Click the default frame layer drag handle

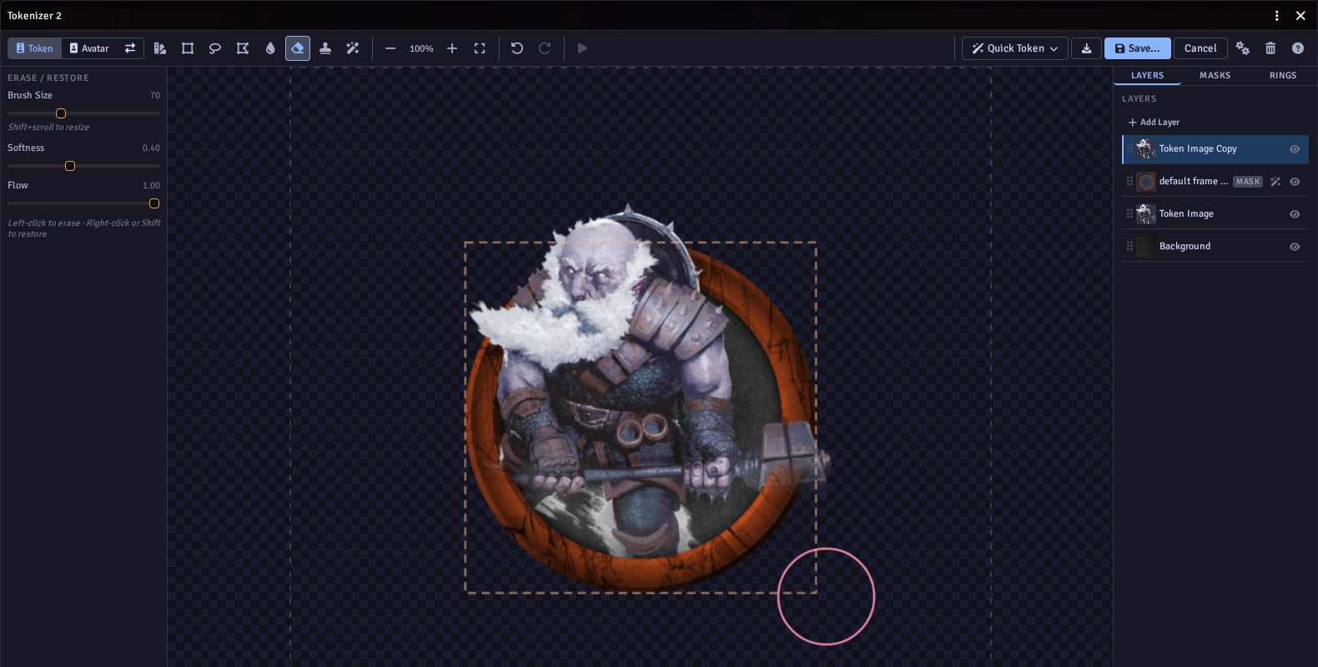pos(1129,182)
